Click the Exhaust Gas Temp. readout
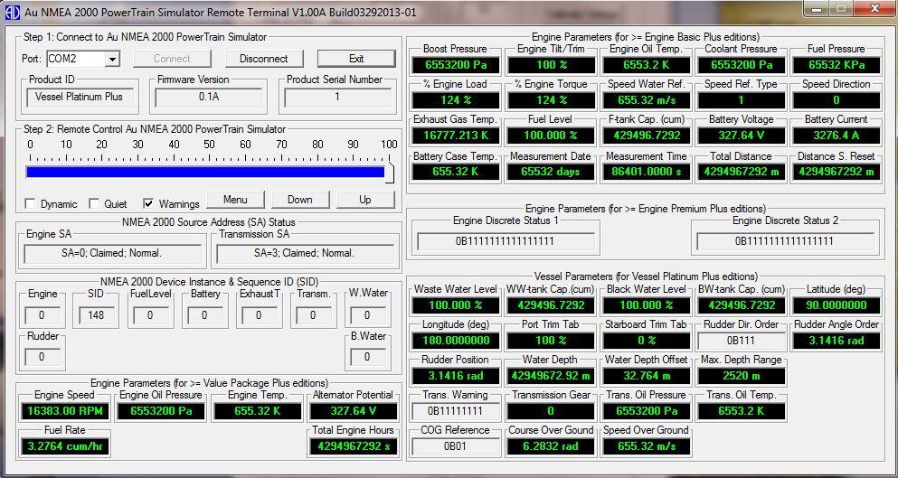Image resolution: width=898 pixels, height=478 pixels. (x=455, y=136)
